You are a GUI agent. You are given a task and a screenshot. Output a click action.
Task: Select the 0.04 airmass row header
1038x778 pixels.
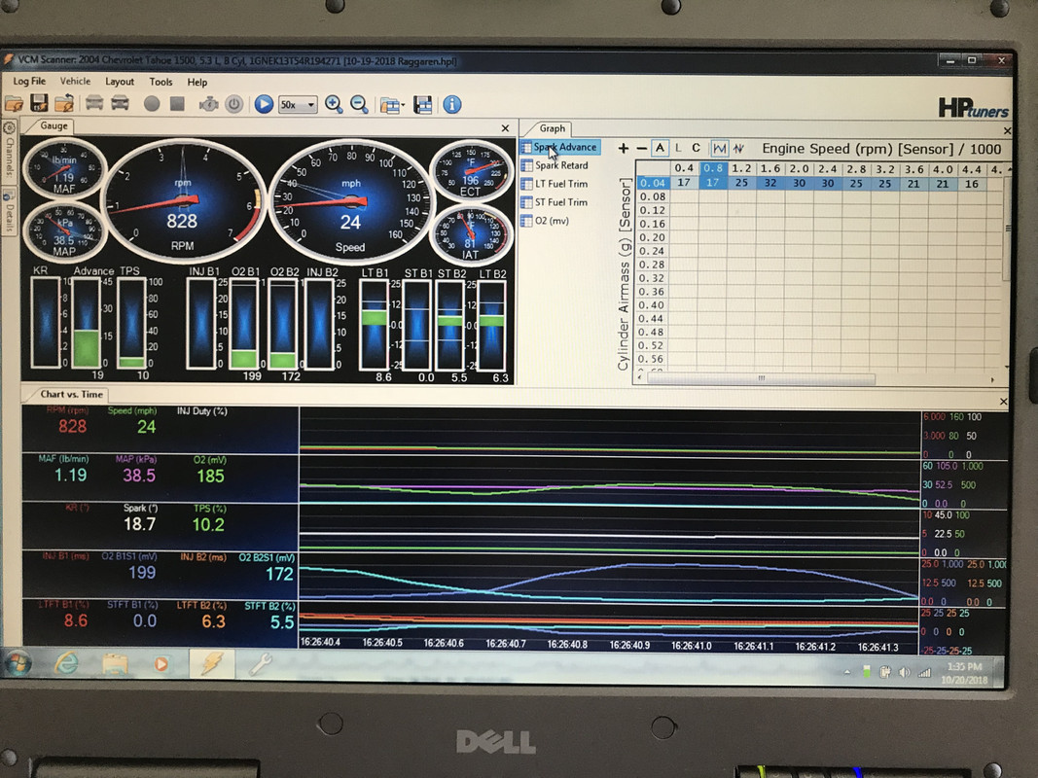[x=652, y=183]
